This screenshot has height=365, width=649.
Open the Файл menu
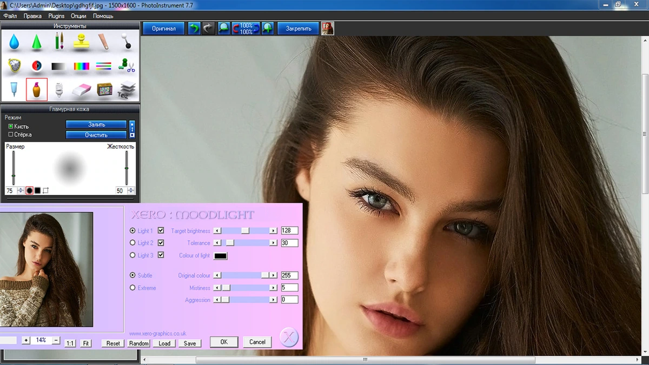click(x=10, y=16)
